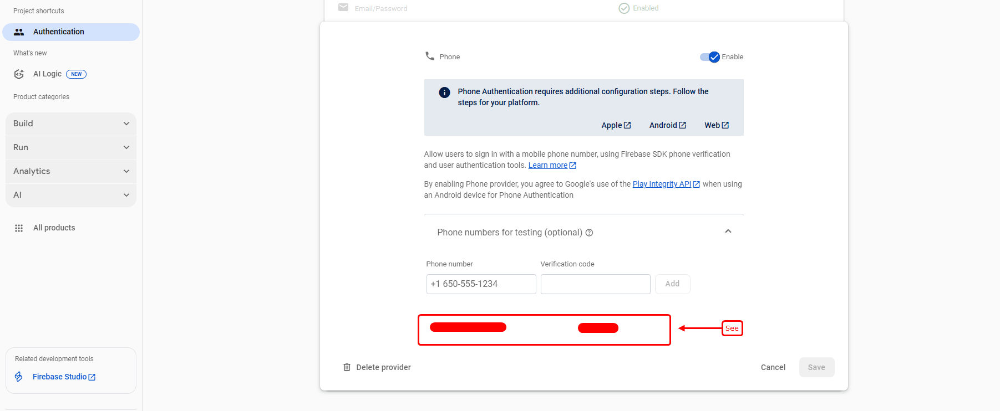
Task: Collapse the phone numbers for testing section
Action: 728,232
